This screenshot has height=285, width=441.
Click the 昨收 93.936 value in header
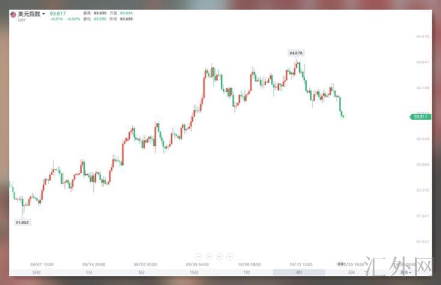point(126,19)
